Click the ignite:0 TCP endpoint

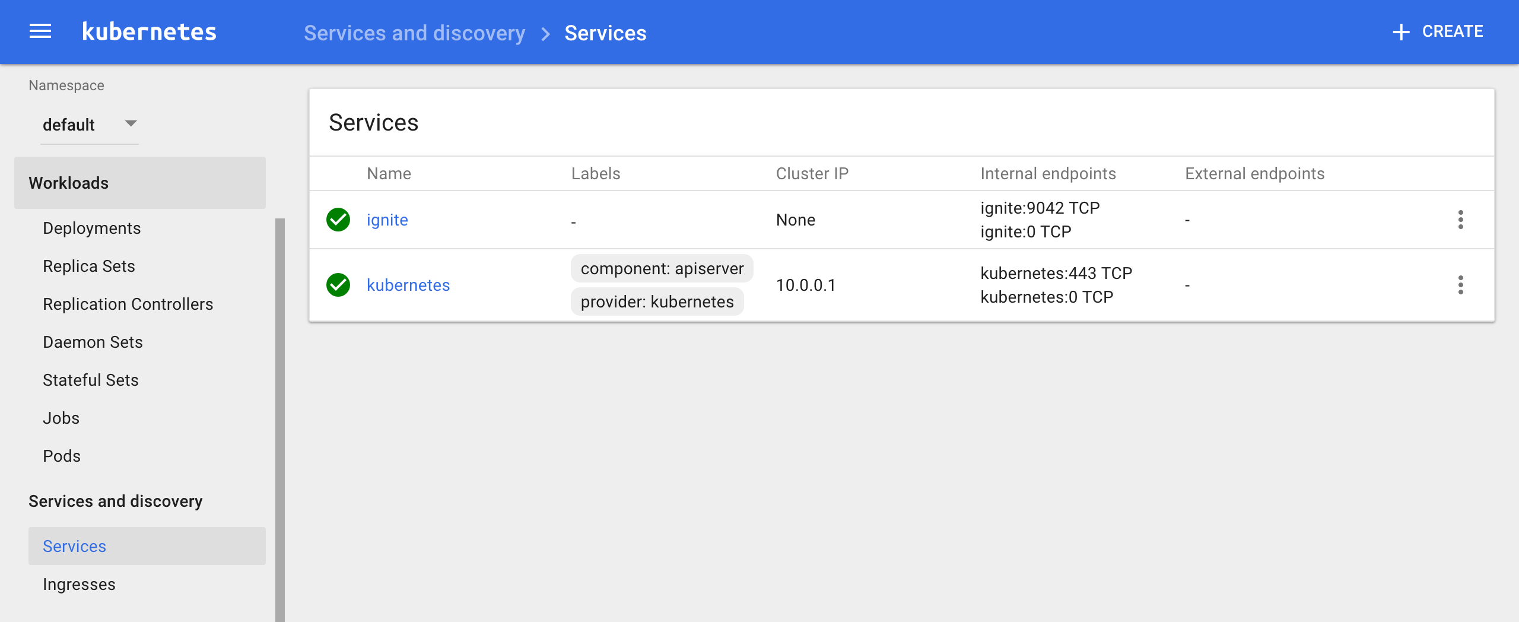click(1026, 232)
